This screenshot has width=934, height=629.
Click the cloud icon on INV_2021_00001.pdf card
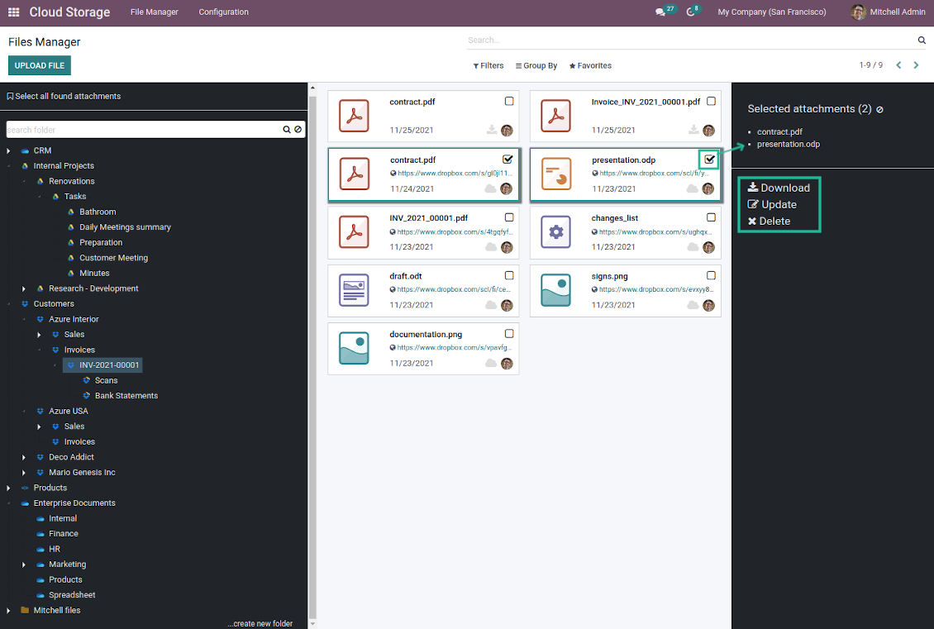491,246
